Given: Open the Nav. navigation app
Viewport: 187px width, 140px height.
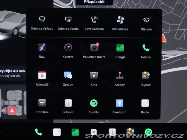Looking at the screenshot, I should point(42,48).
